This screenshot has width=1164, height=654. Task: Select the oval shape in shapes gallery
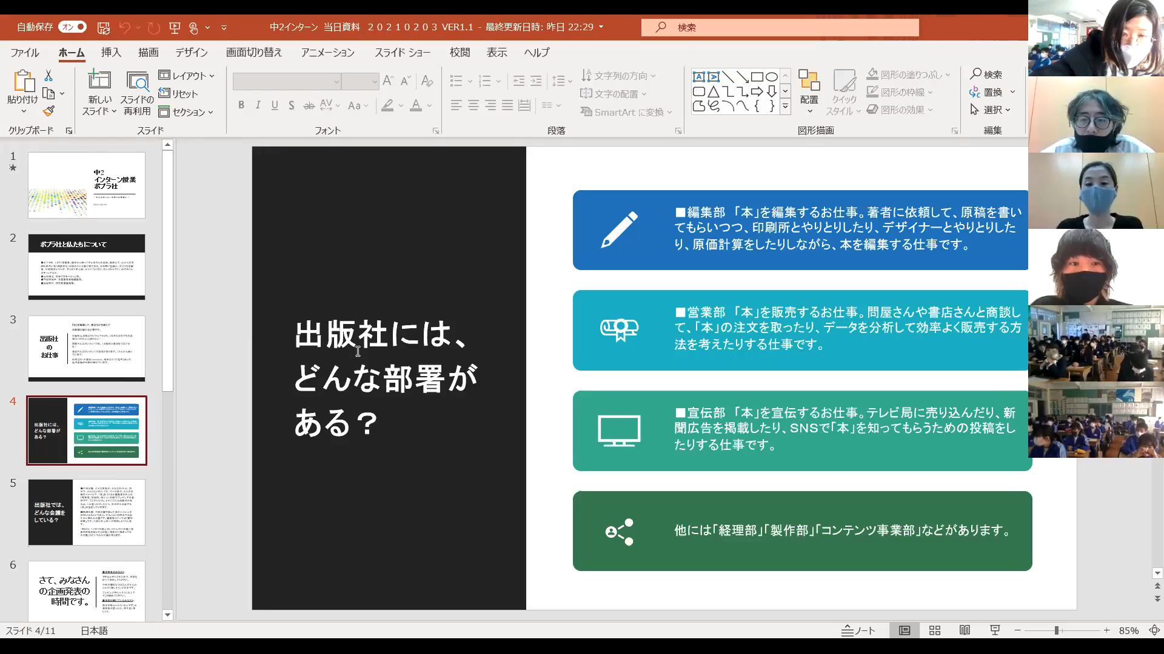pos(772,77)
